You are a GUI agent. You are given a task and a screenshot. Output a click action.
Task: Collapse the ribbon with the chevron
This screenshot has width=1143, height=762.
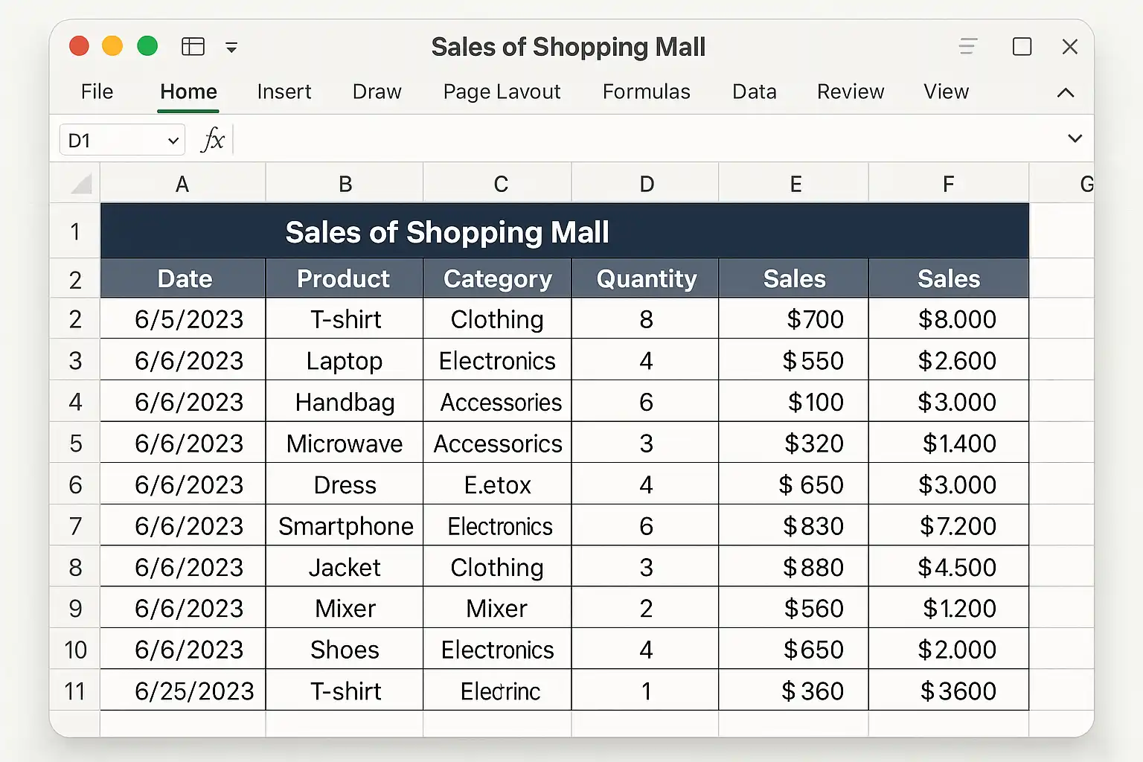[x=1066, y=92]
